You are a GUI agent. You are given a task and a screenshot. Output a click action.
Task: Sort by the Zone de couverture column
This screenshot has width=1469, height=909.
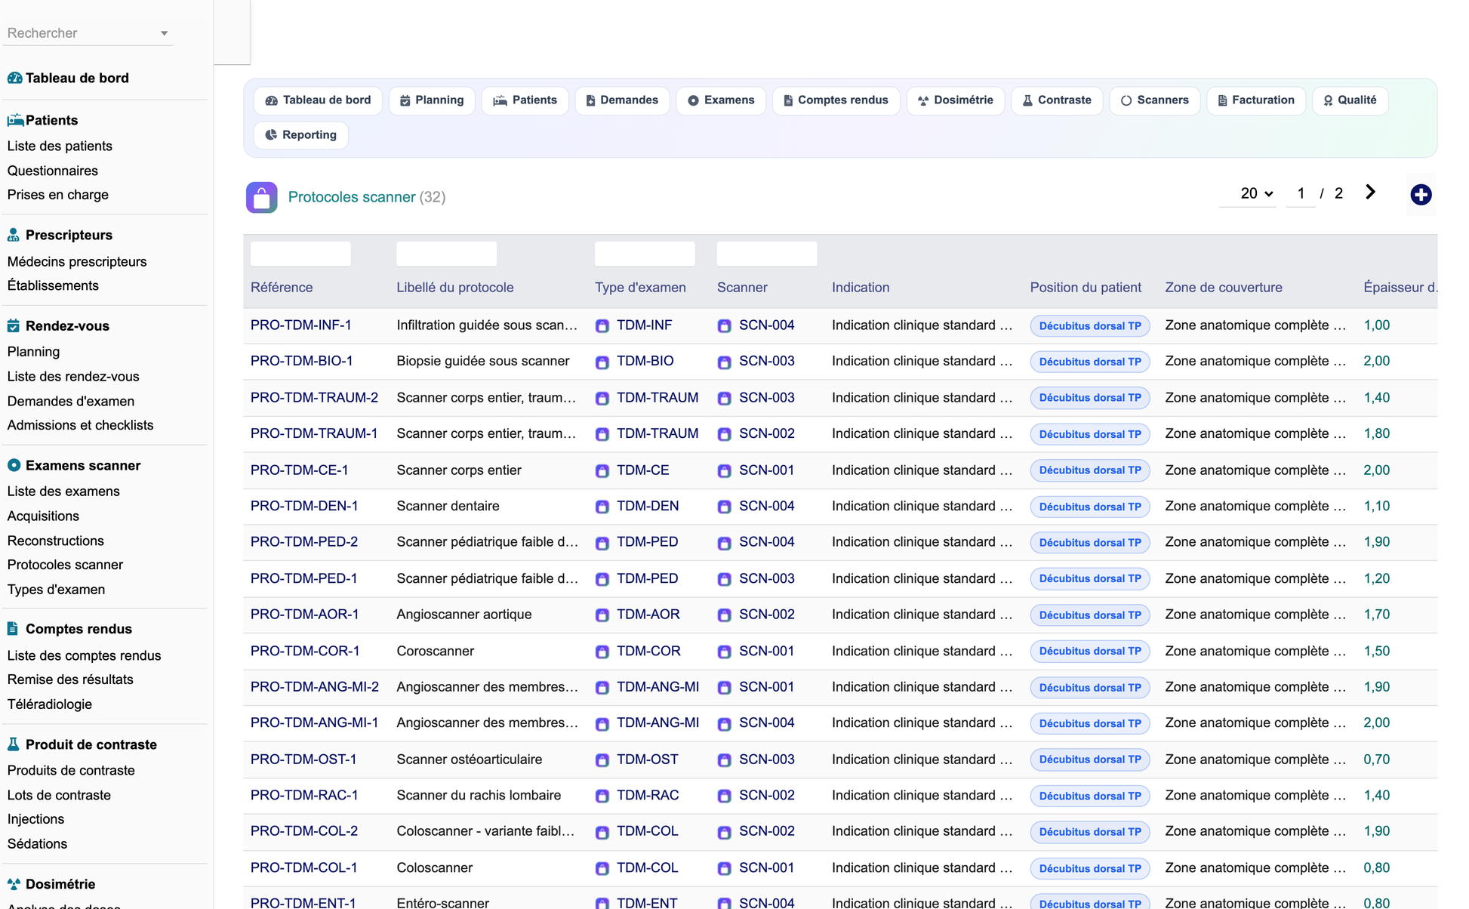coord(1224,288)
